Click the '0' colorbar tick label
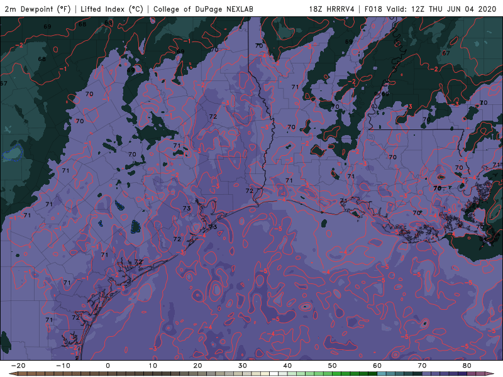 point(108,366)
